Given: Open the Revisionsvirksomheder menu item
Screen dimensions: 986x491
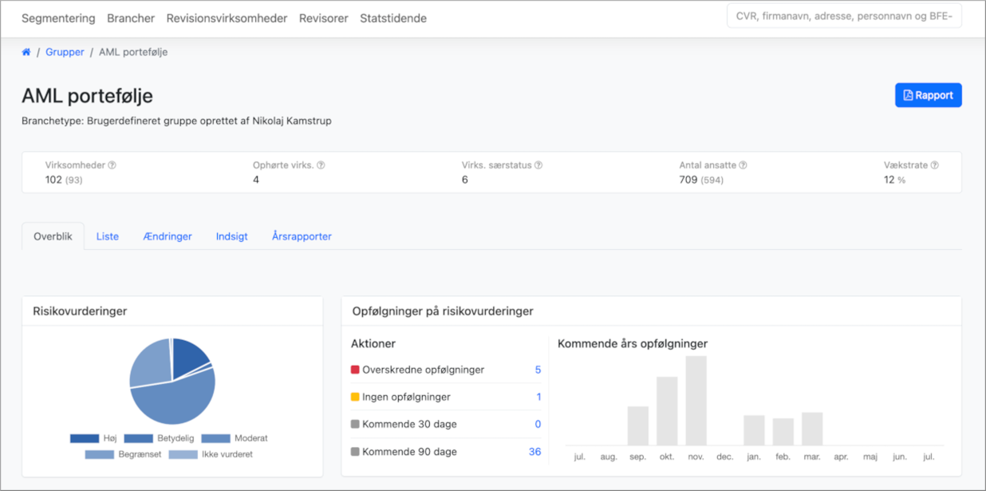Looking at the screenshot, I should point(227,18).
